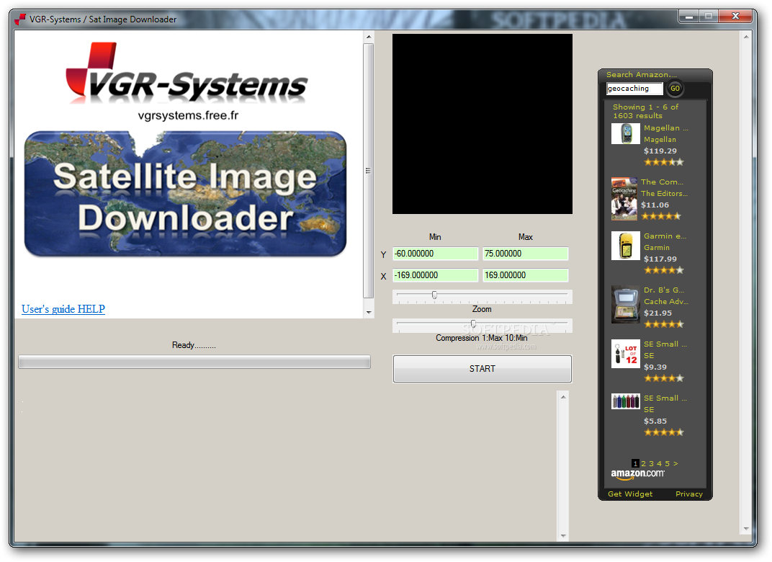Click the GO search button

(675, 89)
